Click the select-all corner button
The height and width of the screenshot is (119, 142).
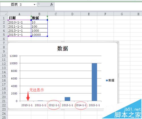click(4, 14)
